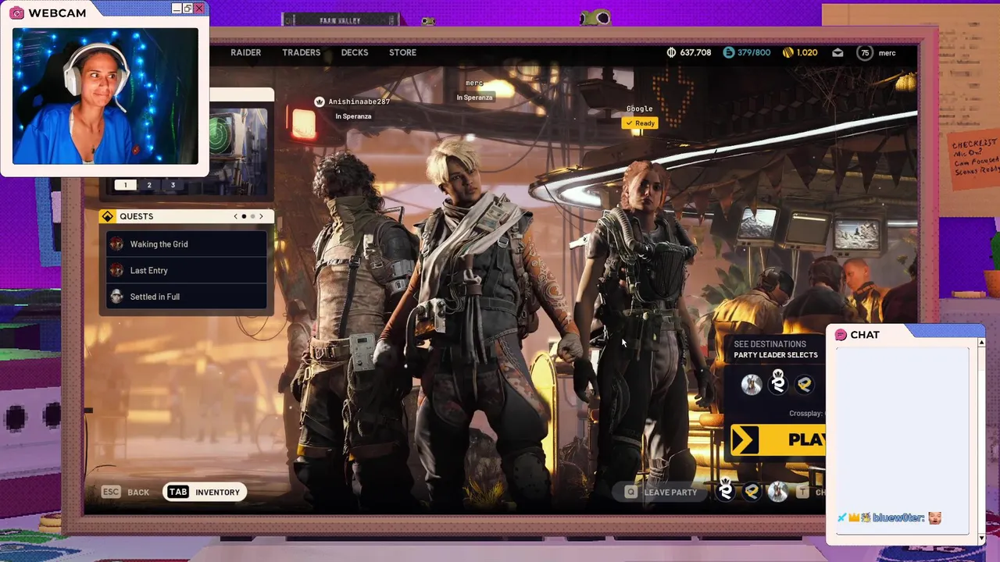
Task: Open the TRADERS tab
Action: point(301,52)
